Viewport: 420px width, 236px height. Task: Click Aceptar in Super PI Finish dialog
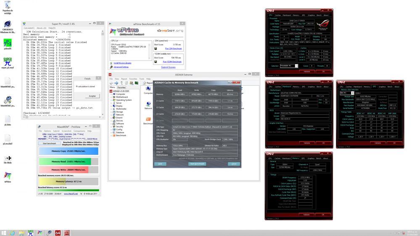(x=92, y=96)
